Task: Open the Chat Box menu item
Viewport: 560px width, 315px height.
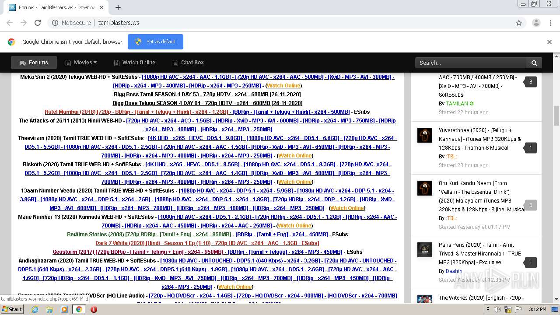Action: pyautogui.click(x=188, y=63)
